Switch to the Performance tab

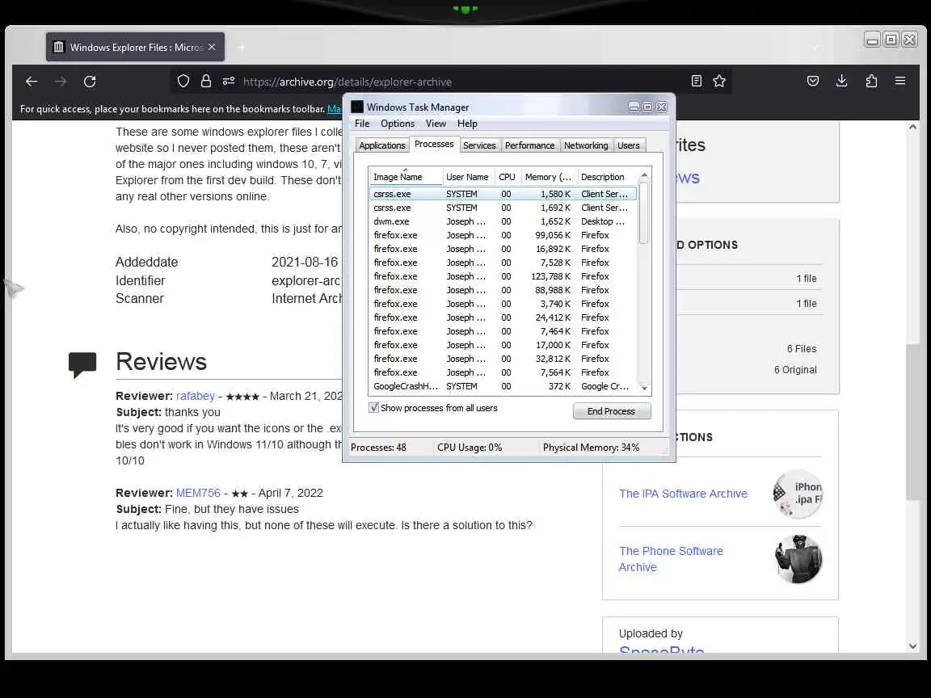click(529, 145)
